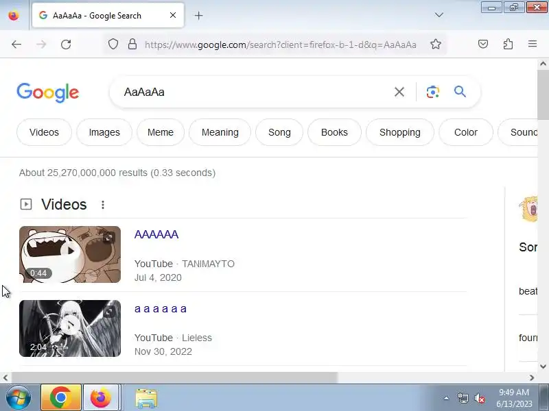Select the Meaning filter chip

pyautogui.click(x=220, y=132)
